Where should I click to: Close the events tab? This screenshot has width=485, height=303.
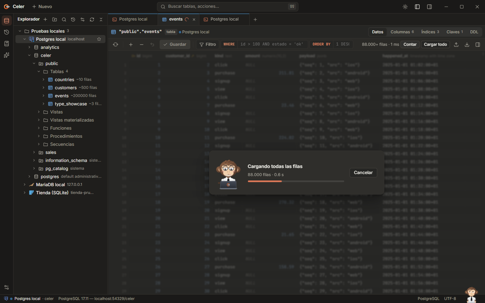tap(194, 20)
